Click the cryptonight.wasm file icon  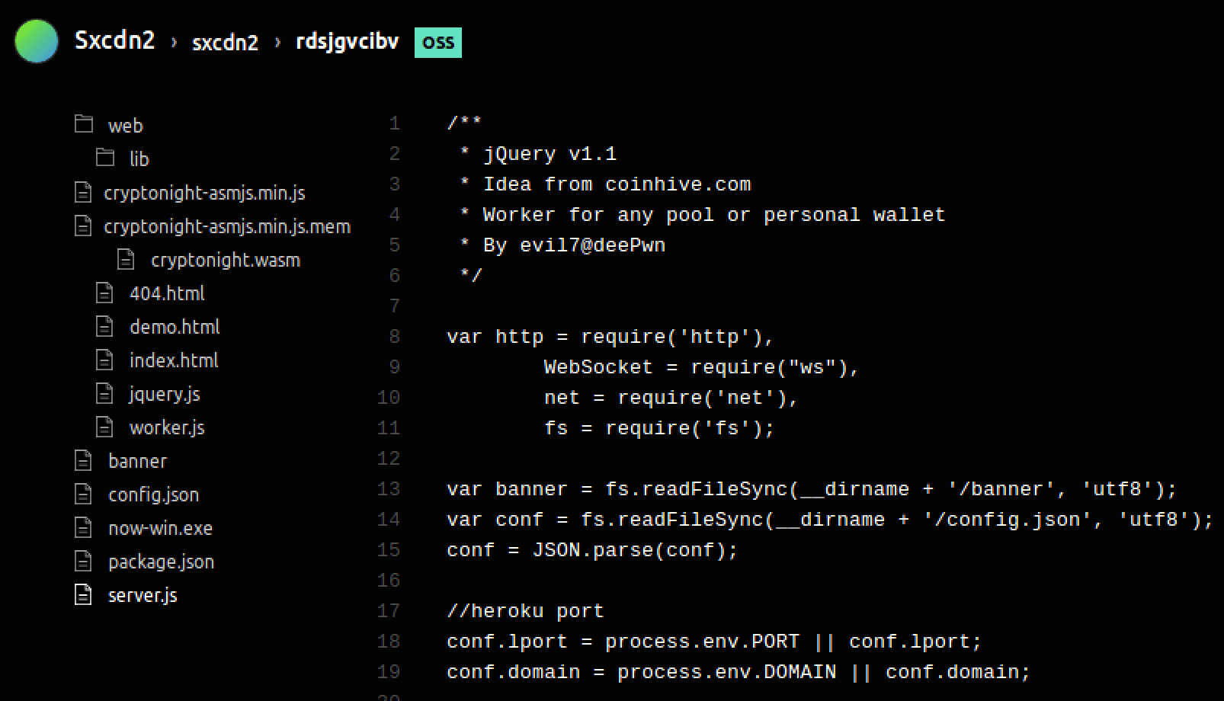tap(126, 260)
